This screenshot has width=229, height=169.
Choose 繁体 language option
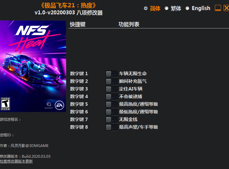click(x=167, y=8)
